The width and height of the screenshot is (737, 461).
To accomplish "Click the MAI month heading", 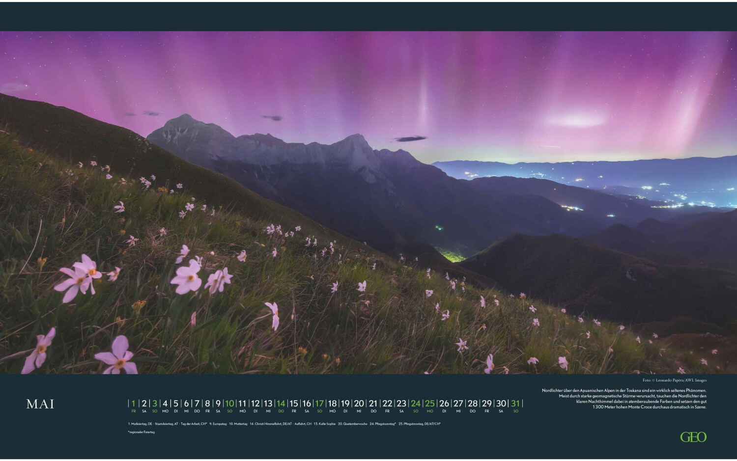I will (x=40, y=404).
